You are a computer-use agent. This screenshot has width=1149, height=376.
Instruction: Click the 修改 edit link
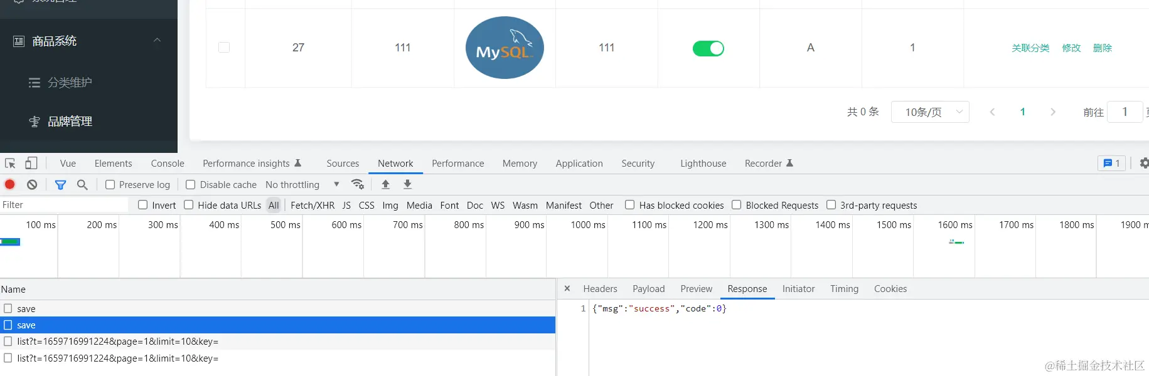click(x=1071, y=48)
